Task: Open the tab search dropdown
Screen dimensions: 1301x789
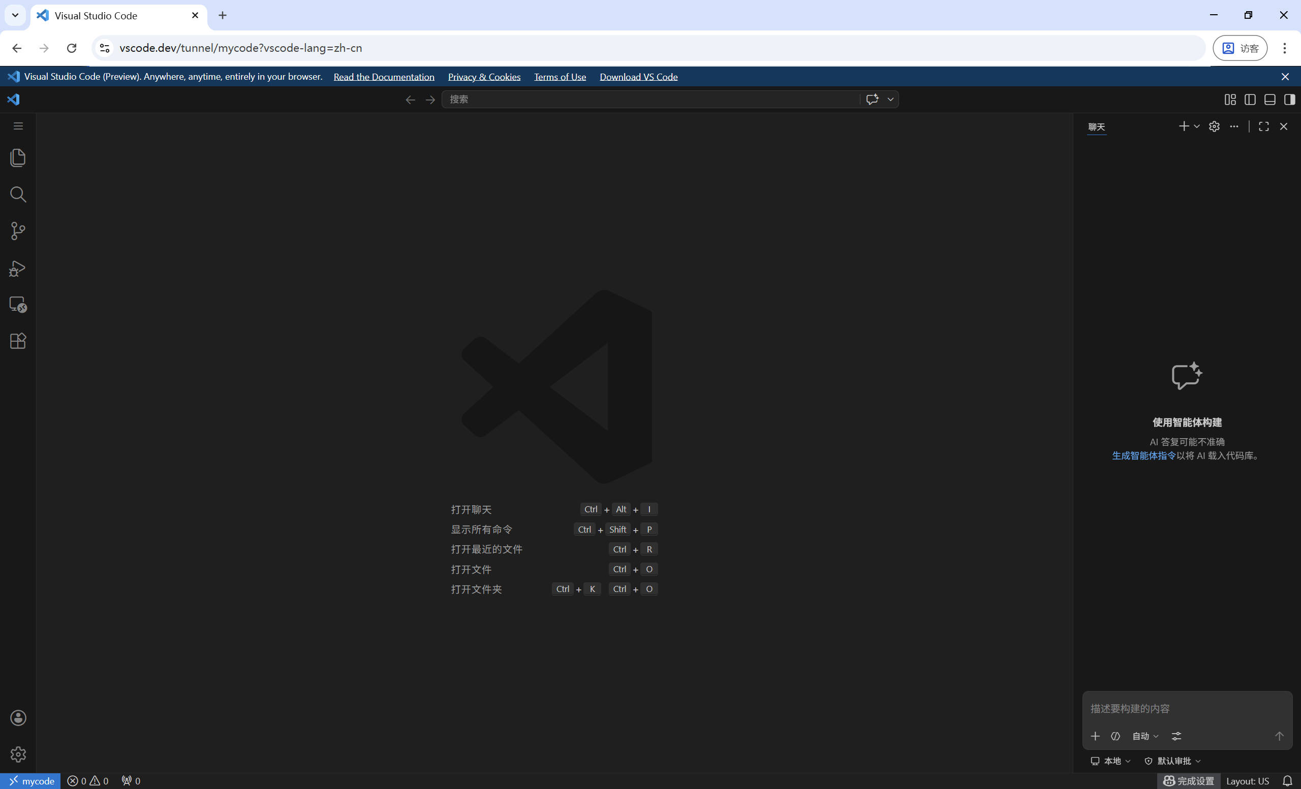Action: pyautogui.click(x=15, y=15)
